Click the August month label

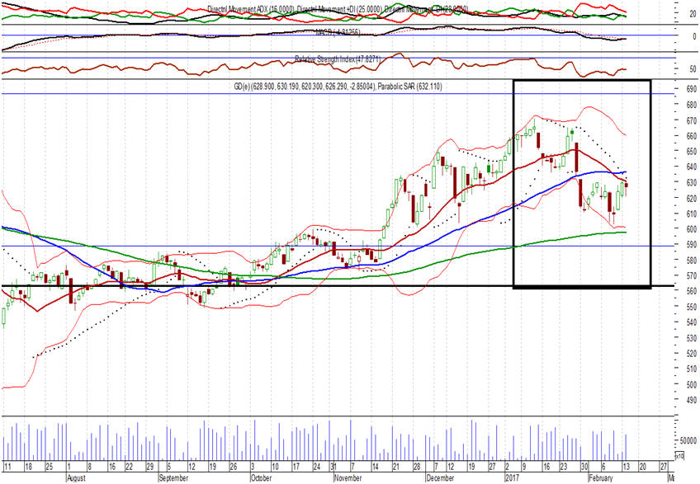pyautogui.click(x=76, y=477)
